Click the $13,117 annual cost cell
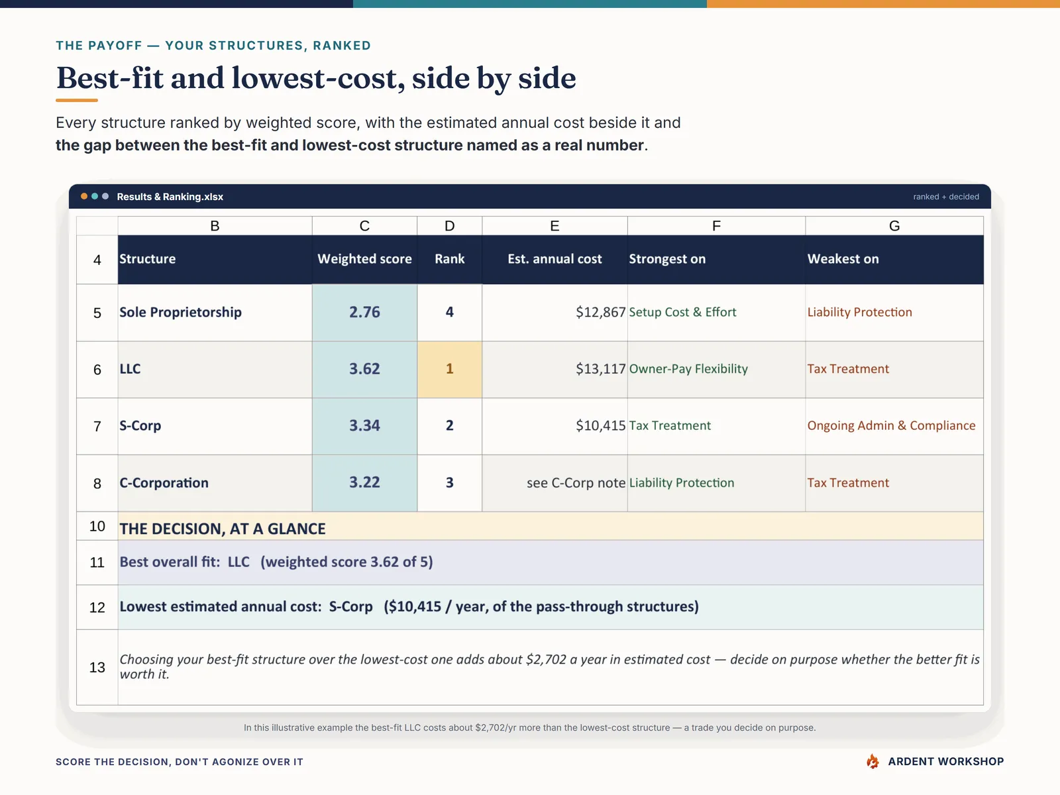The width and height of the screenshot is (1060, 795). point(555,370)
